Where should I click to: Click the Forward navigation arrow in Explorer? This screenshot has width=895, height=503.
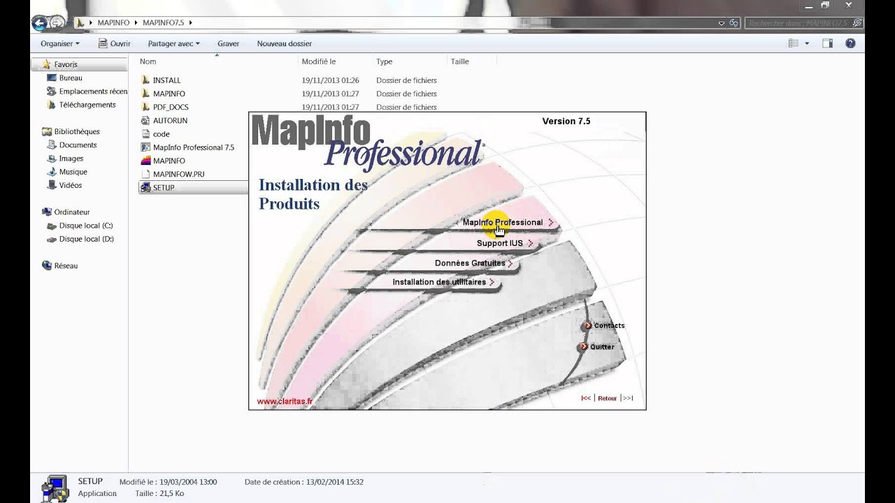[x=57, y=23]
